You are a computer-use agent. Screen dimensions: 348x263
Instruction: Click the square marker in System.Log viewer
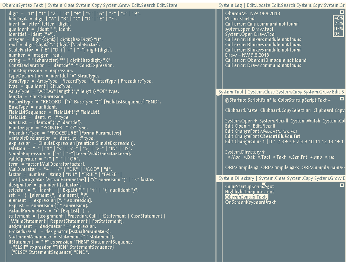click(x=342, y=13)
